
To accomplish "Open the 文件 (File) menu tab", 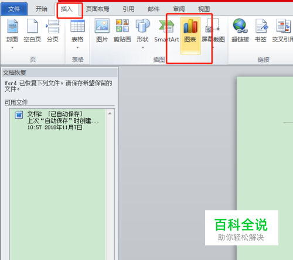I will [x=14, y=9].
